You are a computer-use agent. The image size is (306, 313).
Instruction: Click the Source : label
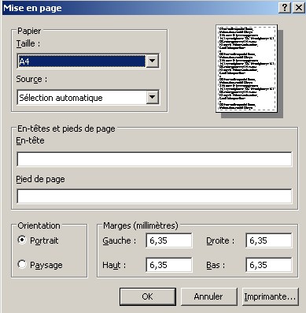(x=31, y=79)
